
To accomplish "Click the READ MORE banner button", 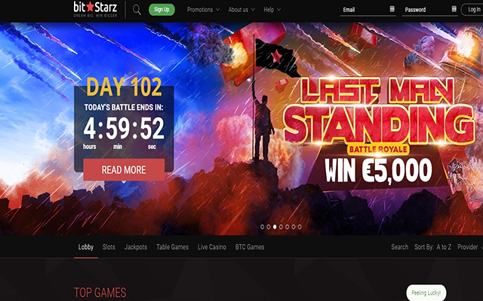I will (124, 170).
